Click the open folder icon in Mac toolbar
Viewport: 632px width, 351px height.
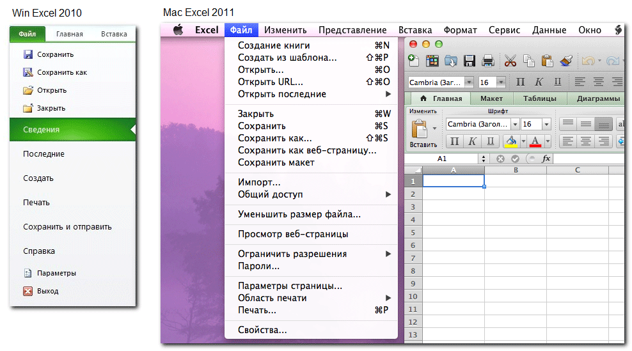450,61
